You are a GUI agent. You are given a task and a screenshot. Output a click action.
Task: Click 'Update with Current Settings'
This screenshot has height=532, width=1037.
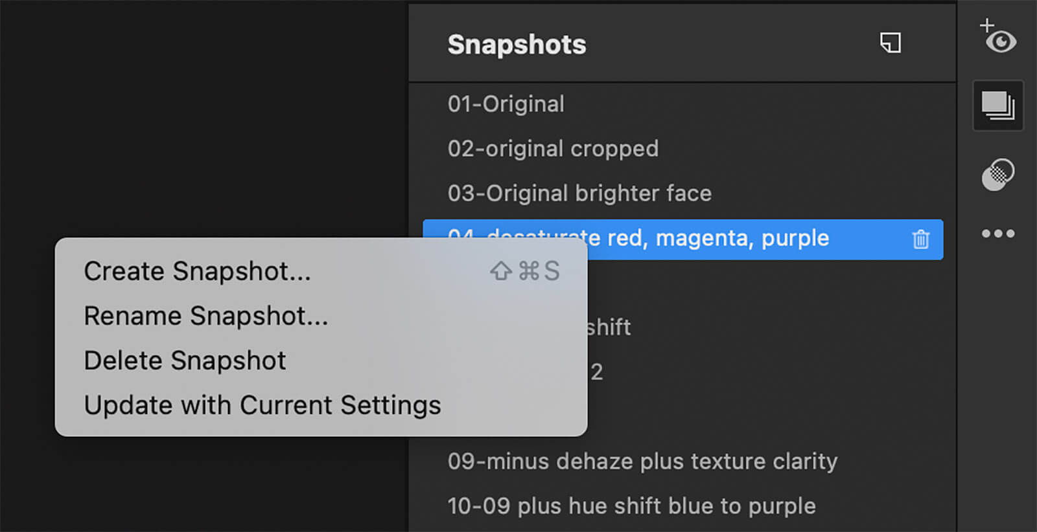pyautogui.click(x=262, y=405)
